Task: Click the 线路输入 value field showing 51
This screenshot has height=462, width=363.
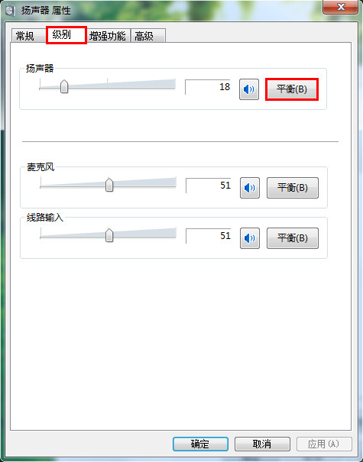Action: (x=209, y=236)
